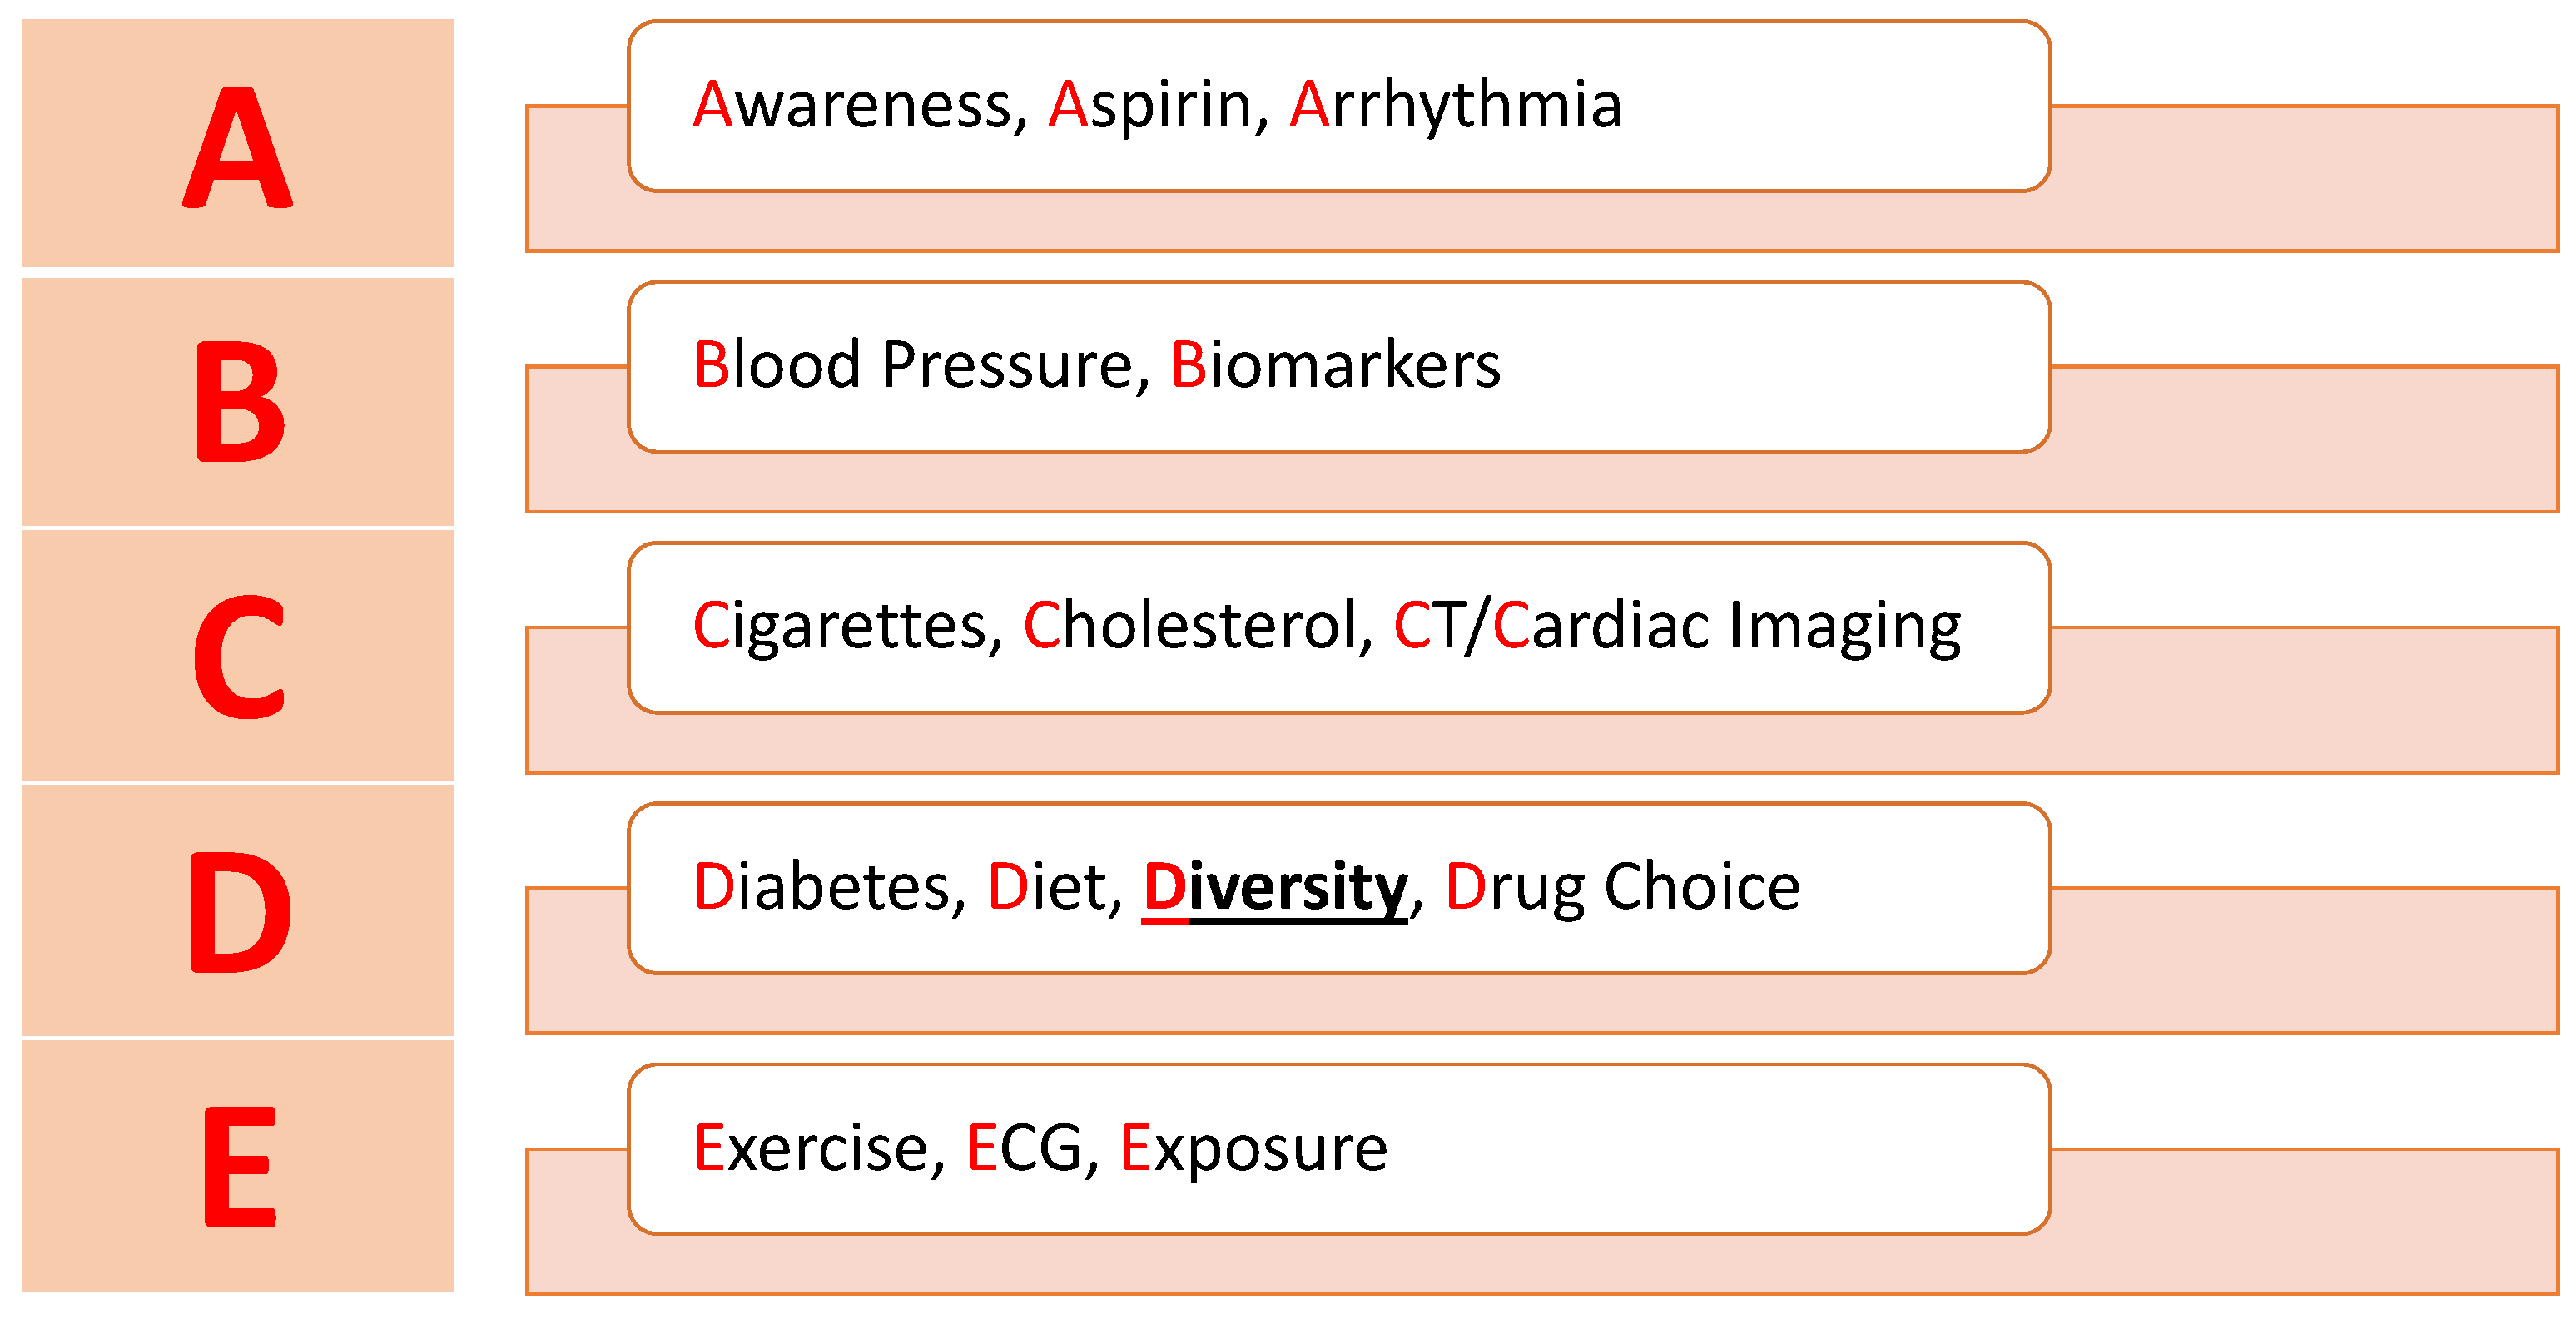Image resolution: width=2576 pixels, height=1319 pixels.
Task: Select the ECG text
Action: tap(1024, 1148)
